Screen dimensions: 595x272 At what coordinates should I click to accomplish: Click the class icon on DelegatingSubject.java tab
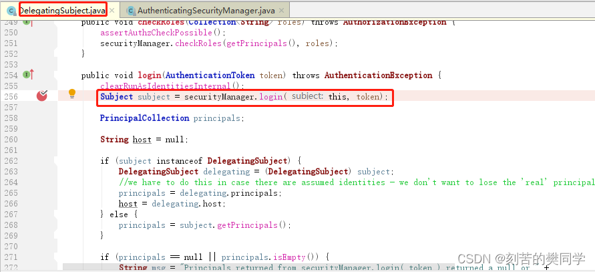point(11,10)
